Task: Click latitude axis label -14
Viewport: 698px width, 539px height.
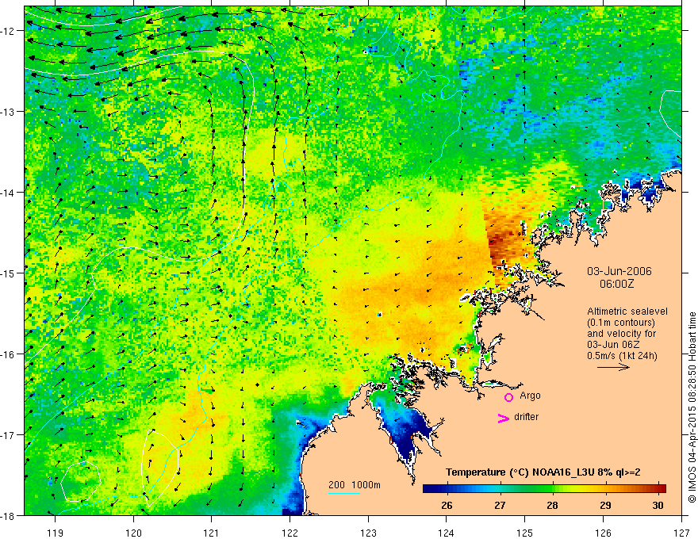Action: pyautogui.click(x=8, y=193)
